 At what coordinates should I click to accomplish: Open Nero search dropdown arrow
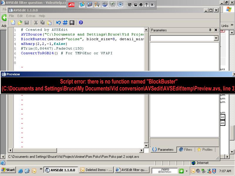pos(187,171)
